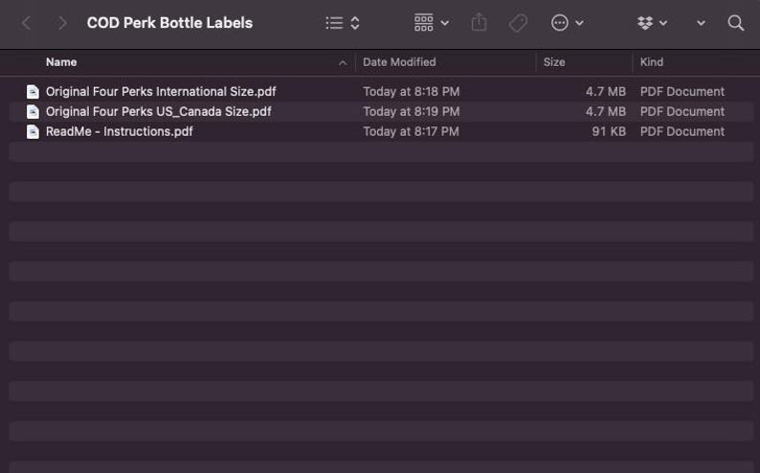Reverse sort order with Name column caret
Viewport: 760px width, 473px height.
pos(343,63)
